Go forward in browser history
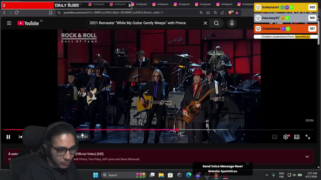Screen dimensions: 321x180 click(10, 12)
